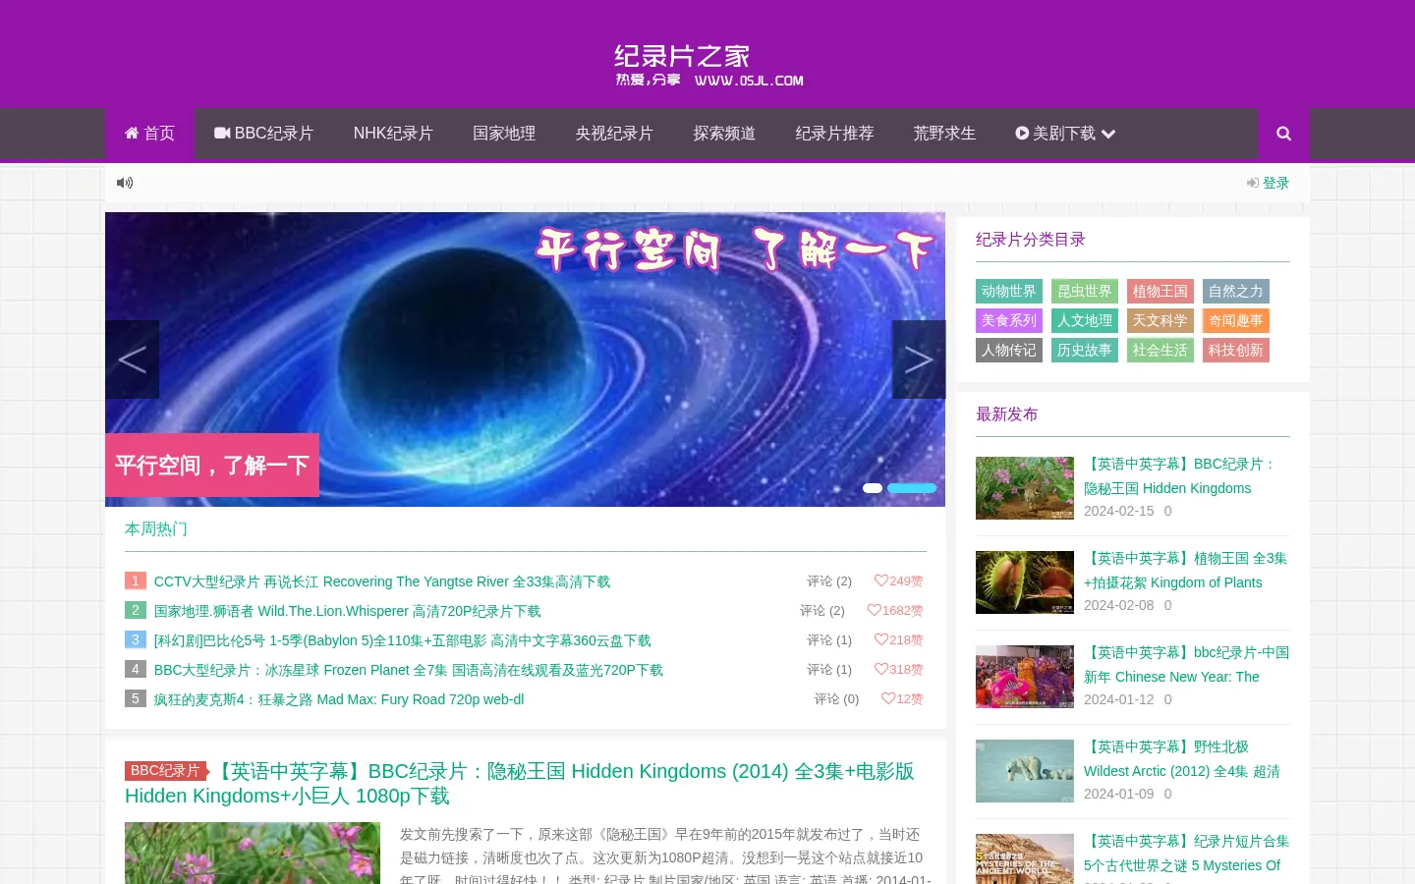
Task: Expand the 美剧下载 dropdown menu
Action: coord(1065,134)
